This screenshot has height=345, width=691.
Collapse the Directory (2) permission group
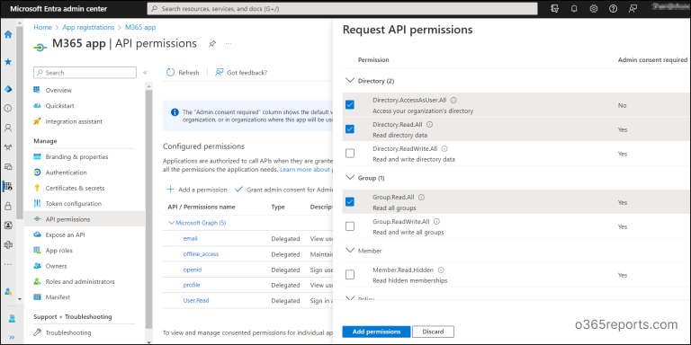tap(350, 81)
